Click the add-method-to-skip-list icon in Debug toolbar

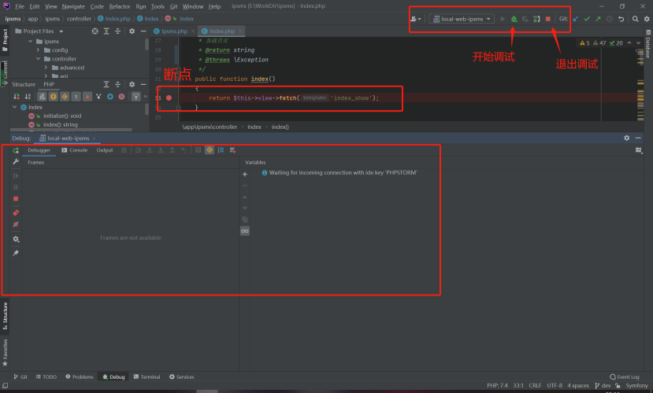(233, 150)
